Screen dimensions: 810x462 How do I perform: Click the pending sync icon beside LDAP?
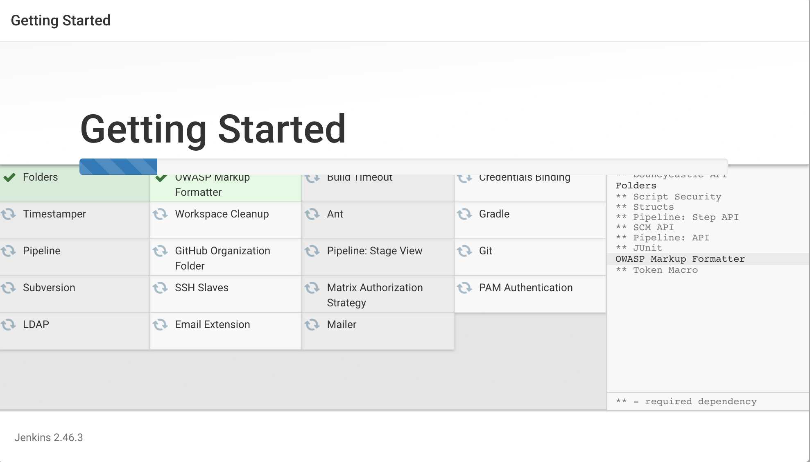point(8,324)
